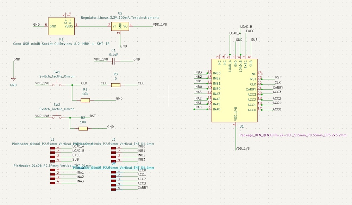
Task: Click the R2 10K resistor body
Action: (x=83, y=128)
